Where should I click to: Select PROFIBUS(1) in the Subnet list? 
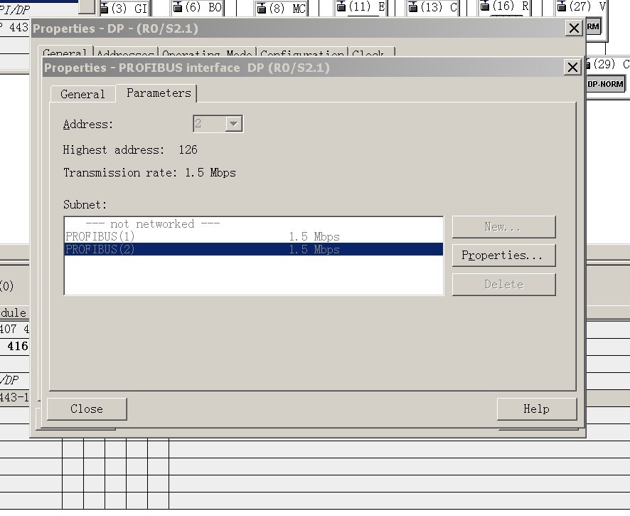coord(100,236)
